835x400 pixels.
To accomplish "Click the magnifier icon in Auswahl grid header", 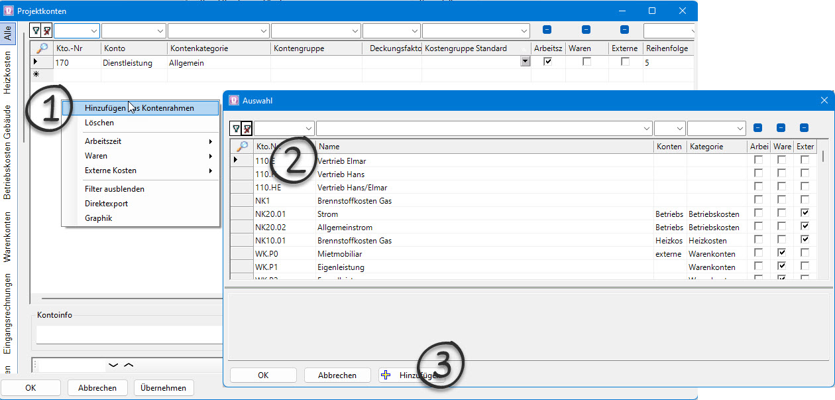I will (x=242, y=147).
